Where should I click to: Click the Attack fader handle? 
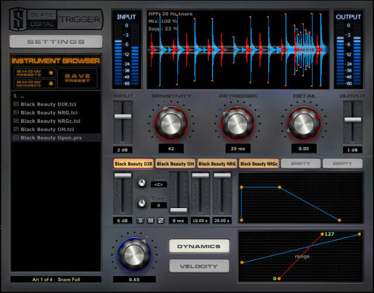(x=179, y=210)
